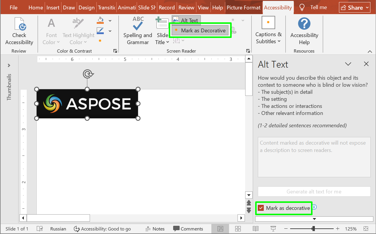This screenshot has height=234, width=376.
Task: Open Notes pane from status bar
Action: (155, 229)
